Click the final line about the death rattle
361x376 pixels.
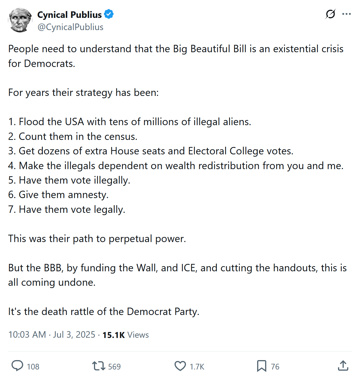coord(104,312)
